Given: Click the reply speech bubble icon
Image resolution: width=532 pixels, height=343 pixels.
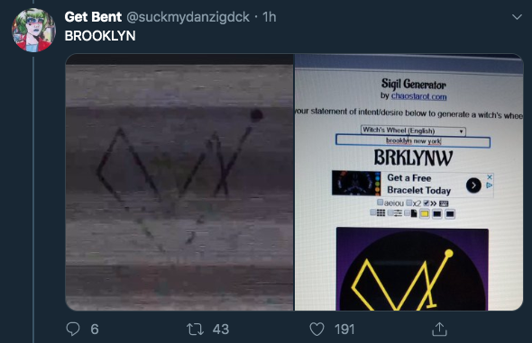Looking at the screenshot, I should point(73,329).
